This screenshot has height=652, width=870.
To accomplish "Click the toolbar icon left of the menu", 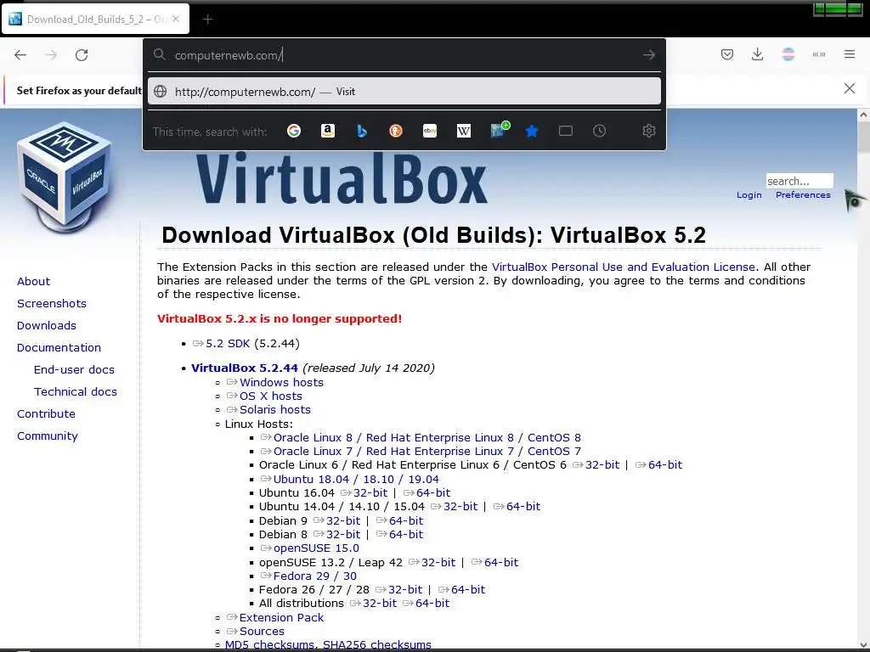I will point(818,54).
